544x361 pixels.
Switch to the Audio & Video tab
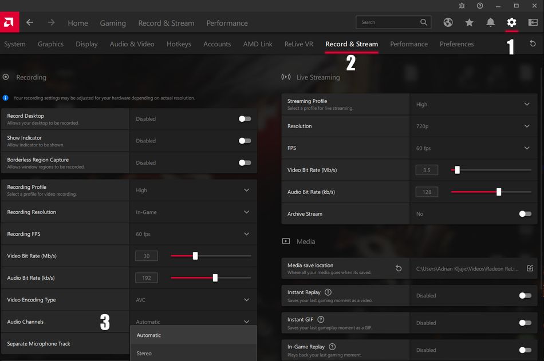tap(132, 44)
